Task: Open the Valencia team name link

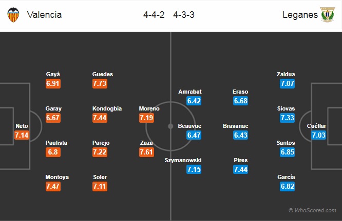Action: pos(44,15)
